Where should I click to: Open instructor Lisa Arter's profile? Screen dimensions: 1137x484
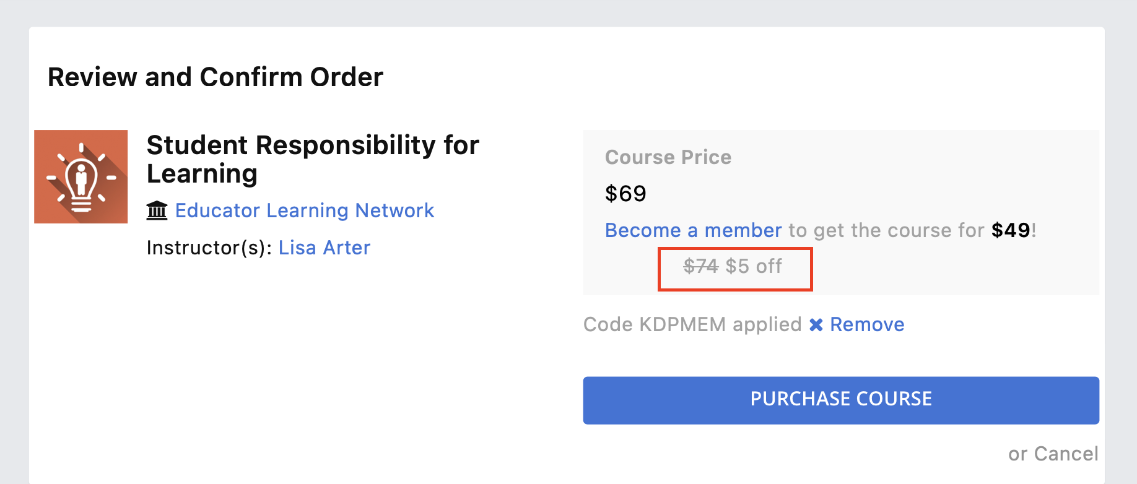pos(325,248)
